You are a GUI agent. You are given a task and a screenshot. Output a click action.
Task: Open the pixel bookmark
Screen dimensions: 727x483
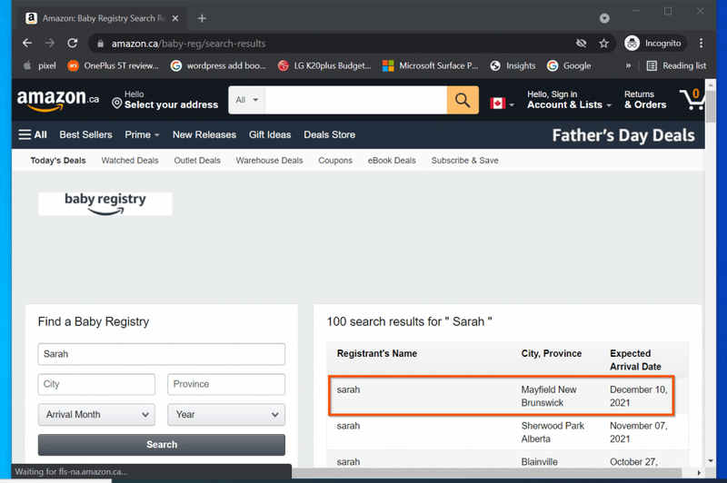(40, 65)
